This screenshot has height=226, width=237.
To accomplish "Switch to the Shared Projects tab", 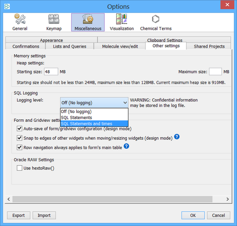I will (209, 46).
